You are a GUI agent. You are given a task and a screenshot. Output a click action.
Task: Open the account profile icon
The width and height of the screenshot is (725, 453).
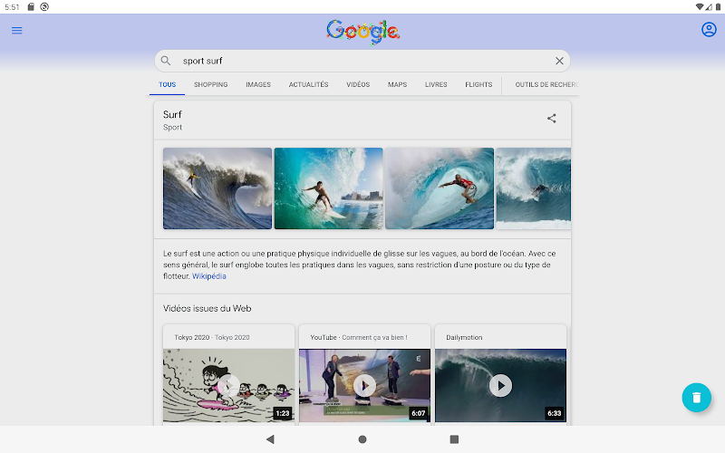[x=709, y=30]
